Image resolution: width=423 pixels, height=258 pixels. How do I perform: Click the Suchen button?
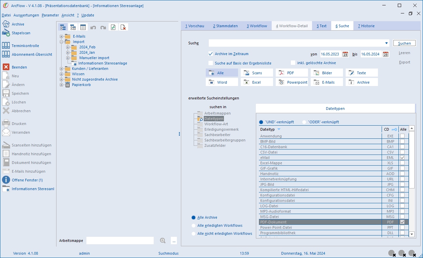(x=405, y=43)
